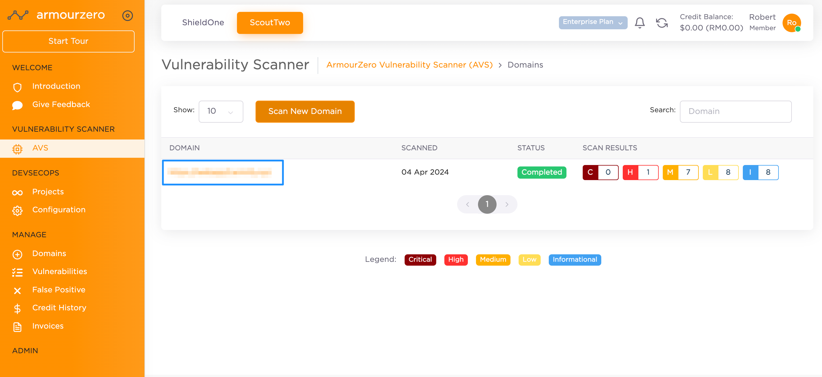Click the Invoices document icon
Screen dimensions: 822x377
(x=17, y=327)
